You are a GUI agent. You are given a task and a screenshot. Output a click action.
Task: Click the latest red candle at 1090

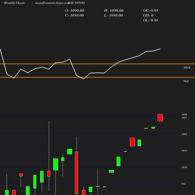coord(160,117)
